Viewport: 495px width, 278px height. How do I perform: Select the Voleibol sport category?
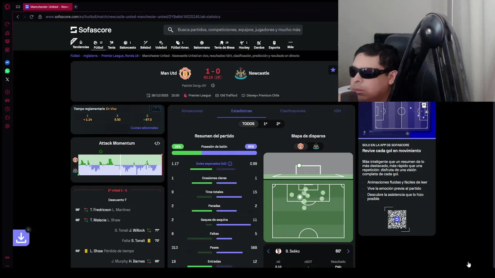coord(161,45)
